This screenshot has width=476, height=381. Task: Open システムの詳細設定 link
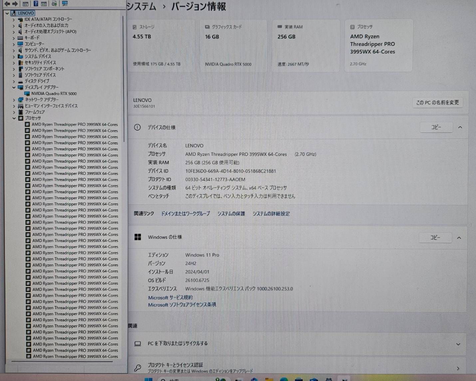271,214
